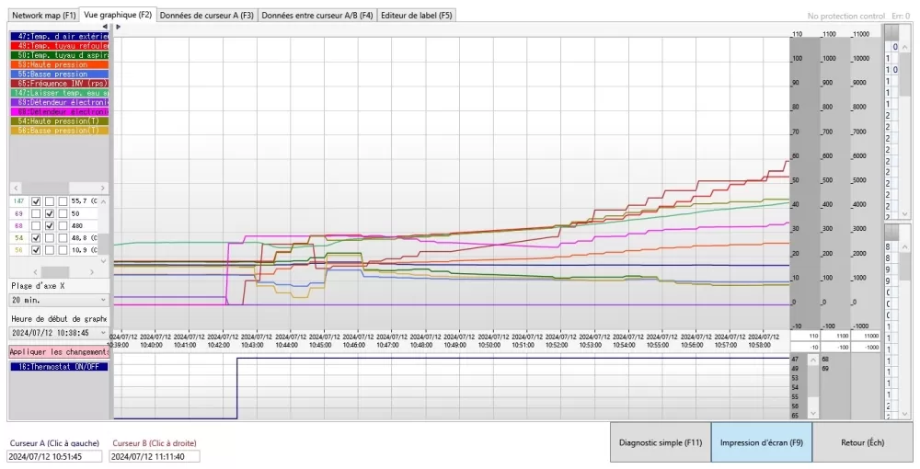Viewport: 920px width, 469px height.
Task: Select the 16:Thermostat ON/OFF label
Action: [x=60, y=367]
